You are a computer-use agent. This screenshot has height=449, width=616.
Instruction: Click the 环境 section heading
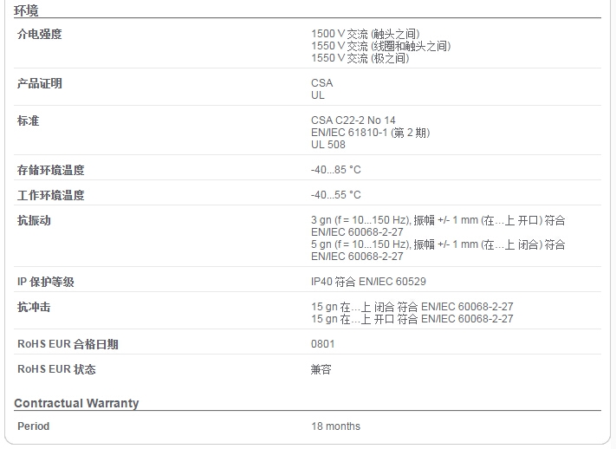pyautogui.click(x=26, y=10)
